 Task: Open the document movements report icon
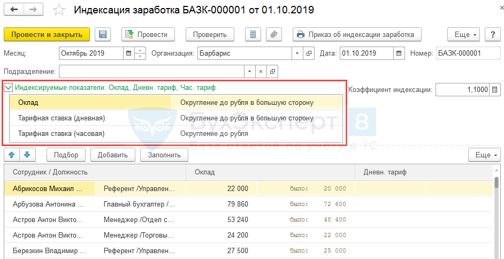coord(254,34)
